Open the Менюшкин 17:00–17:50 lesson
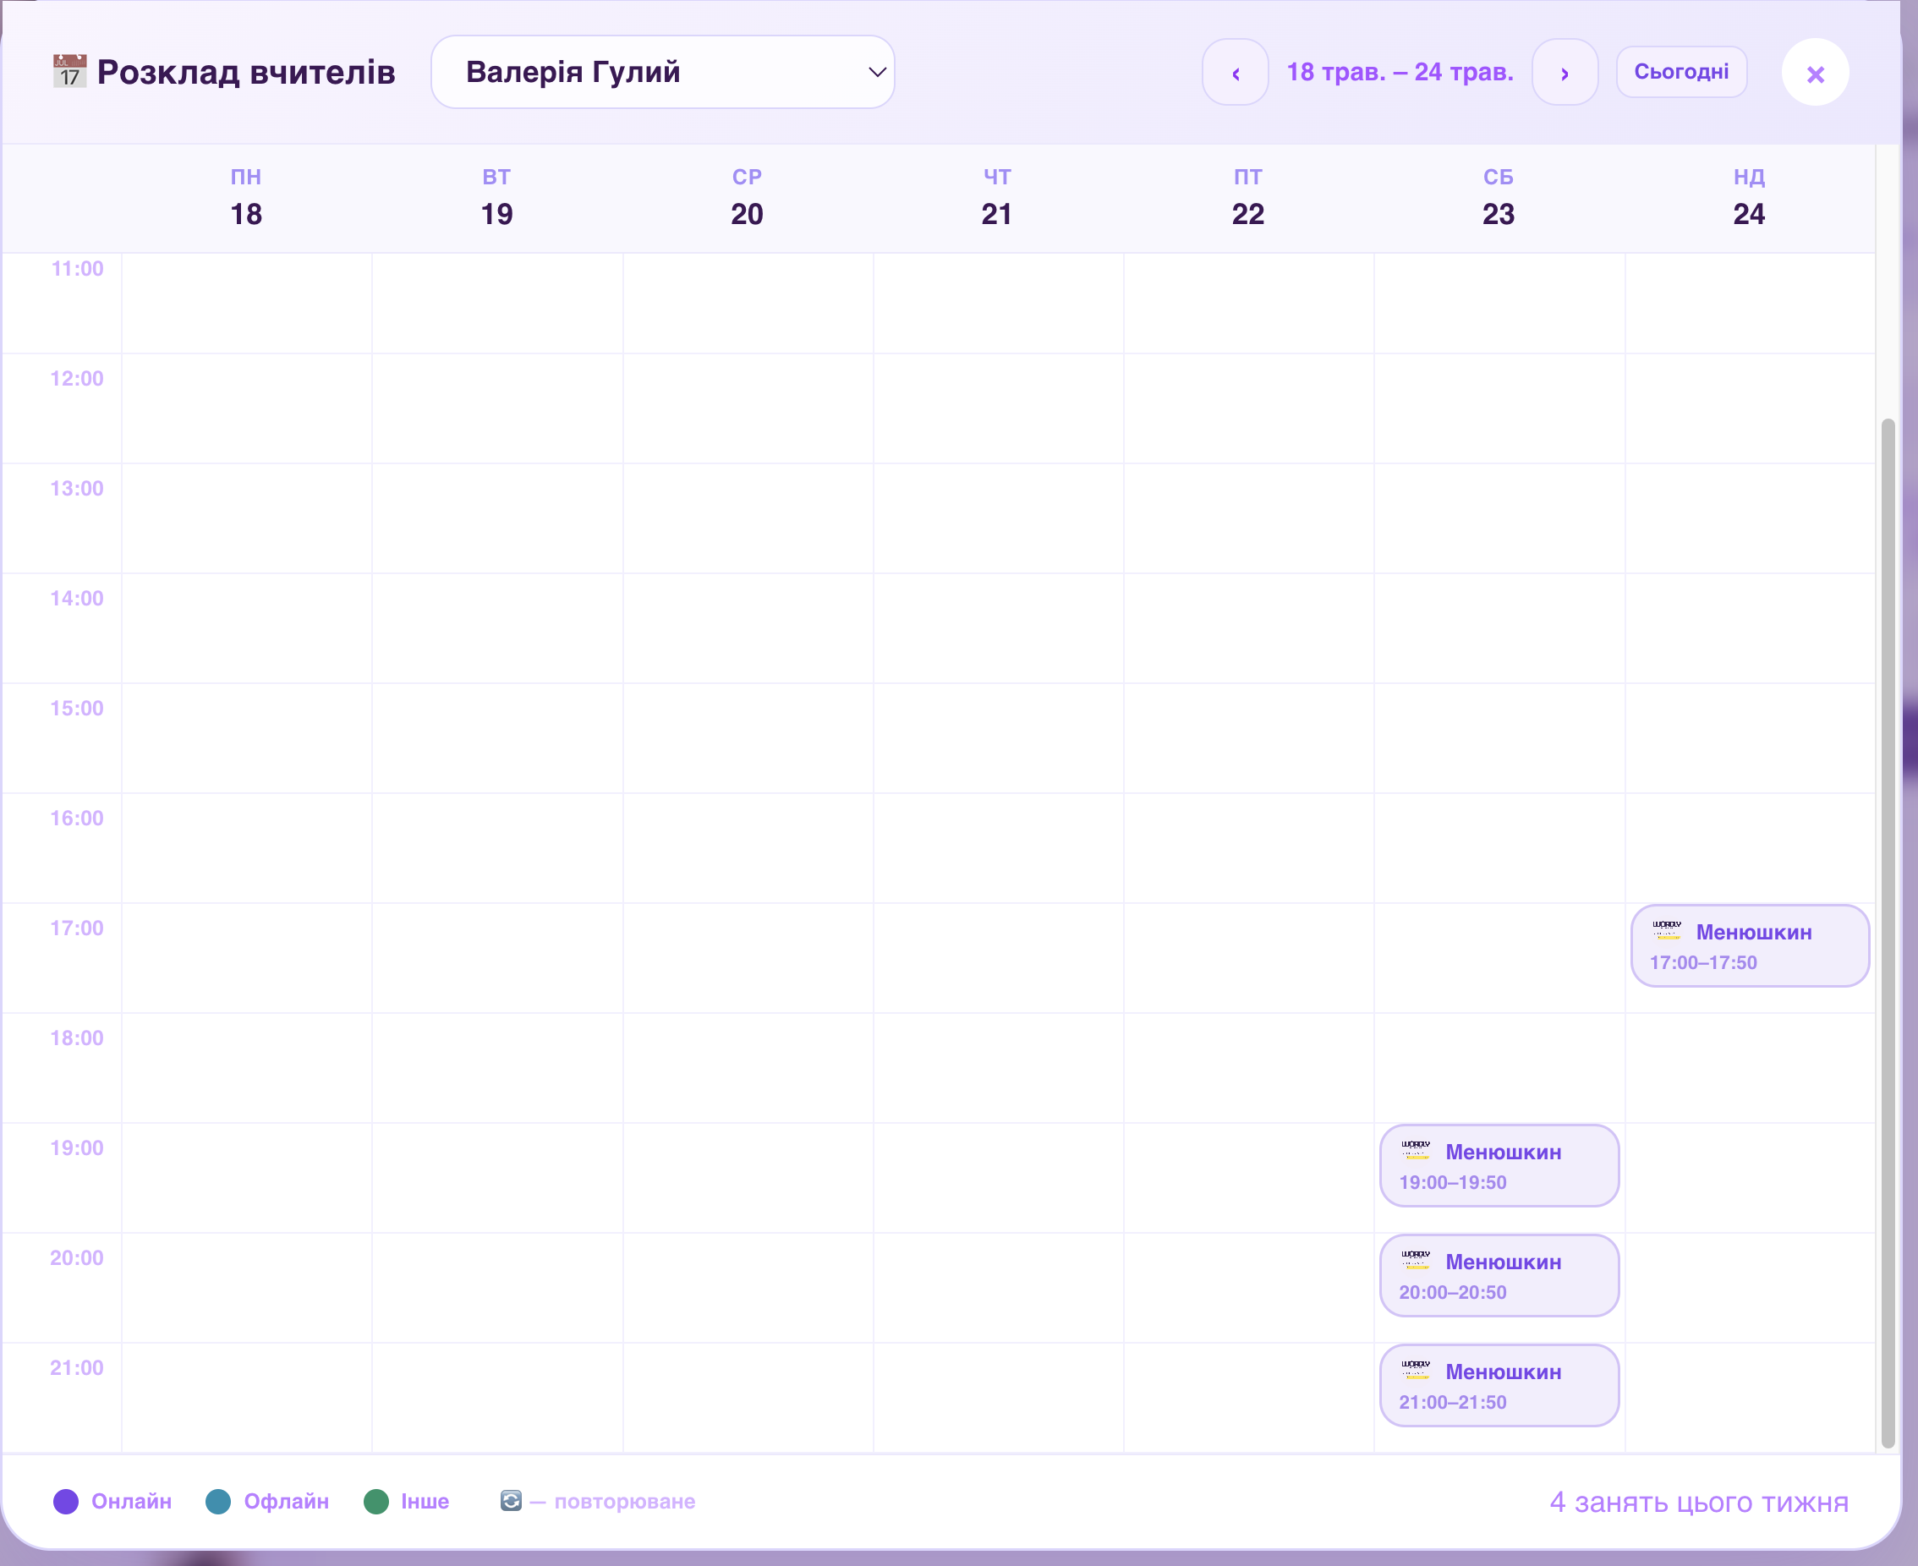Viewport: 1918px width, 1566px height. coord(1750,945)
